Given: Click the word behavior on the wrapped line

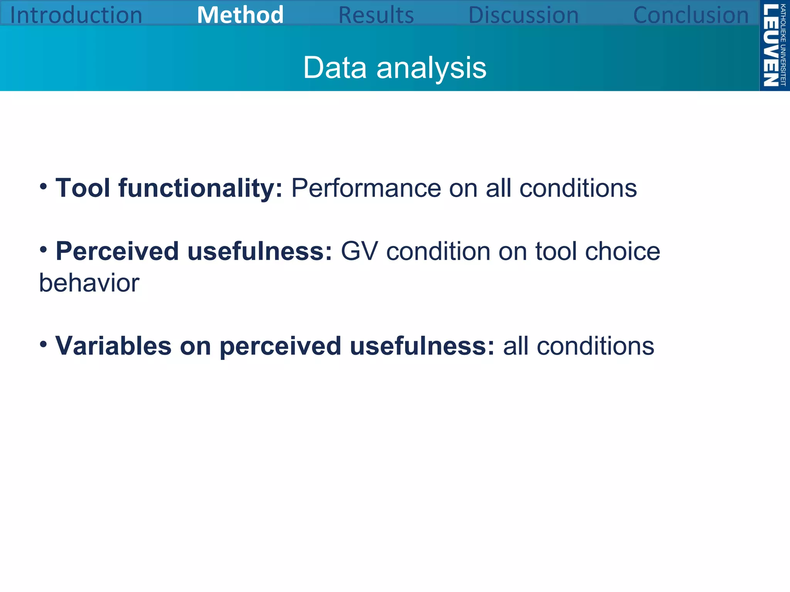Looking at the screenshot, I should pos(89,283).
